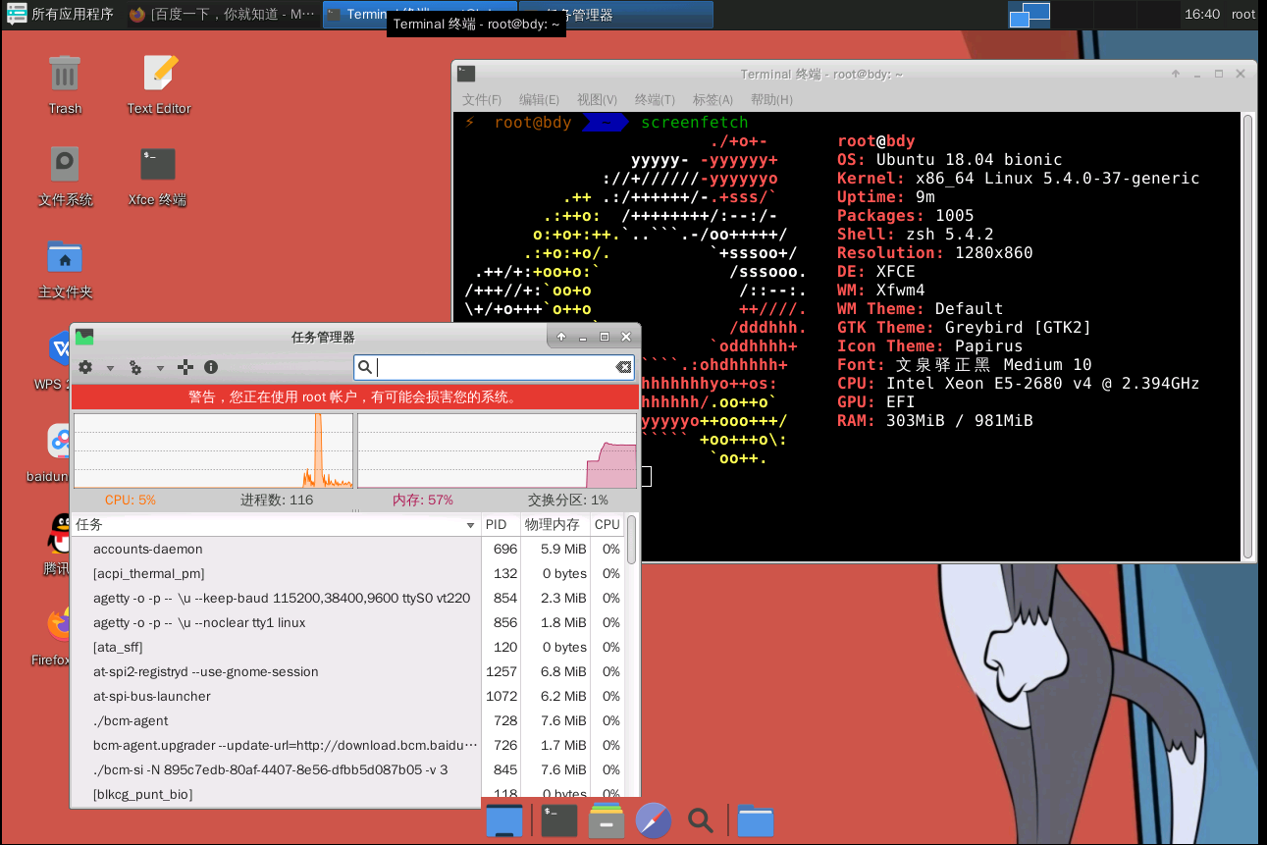Open the 视图(V) menu in Terminal
This screenshot has width=1267, height=845.
597,99
